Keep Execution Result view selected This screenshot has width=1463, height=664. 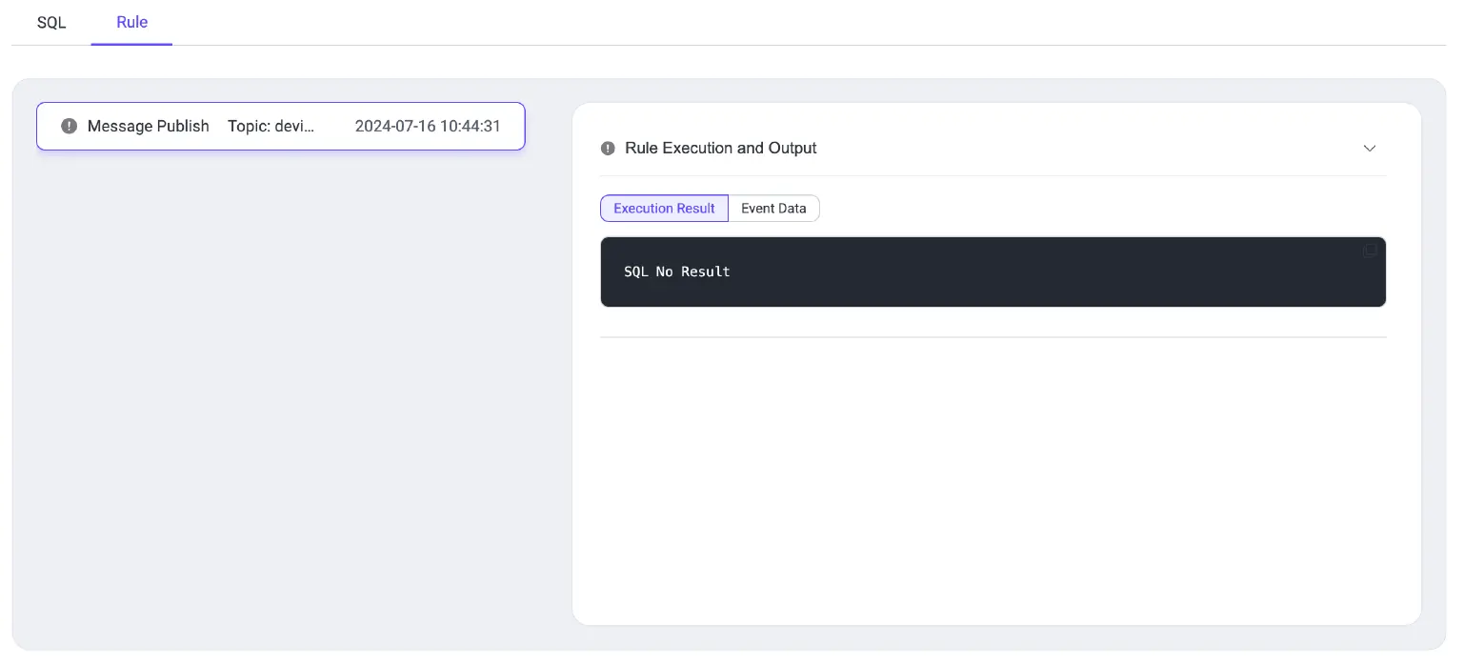pos(664,208)
